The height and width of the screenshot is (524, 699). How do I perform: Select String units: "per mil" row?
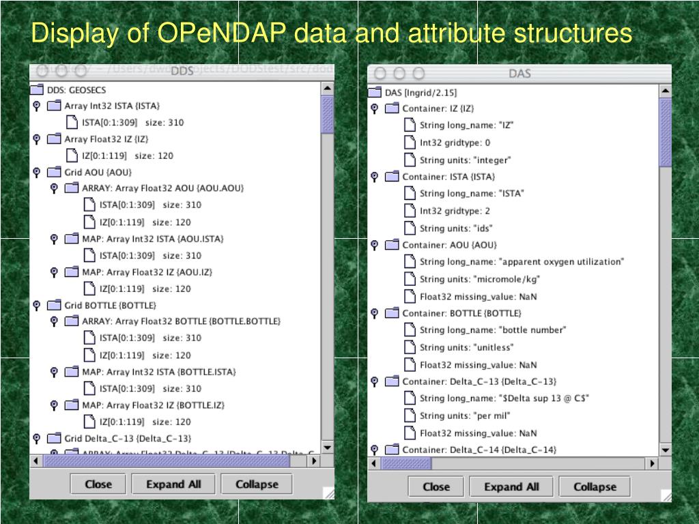pos(464,416)
